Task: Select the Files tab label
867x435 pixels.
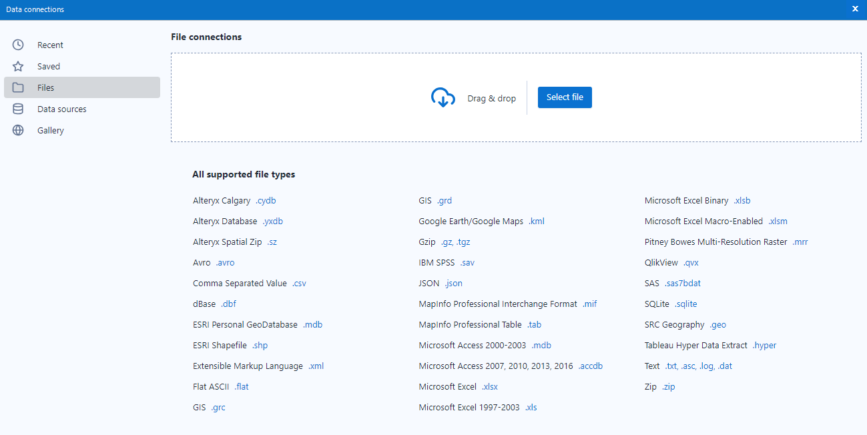Action: click(x=45, y=87)
